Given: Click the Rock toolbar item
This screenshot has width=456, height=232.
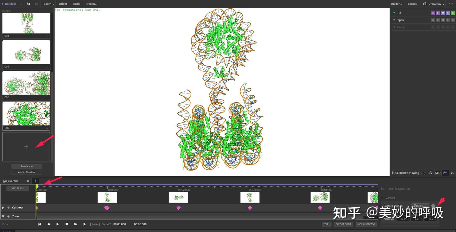Looking at the screenshot, I should click(x=77, y=4).
